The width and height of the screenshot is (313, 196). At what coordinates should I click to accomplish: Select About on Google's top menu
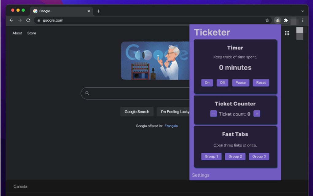click(17, 33)
